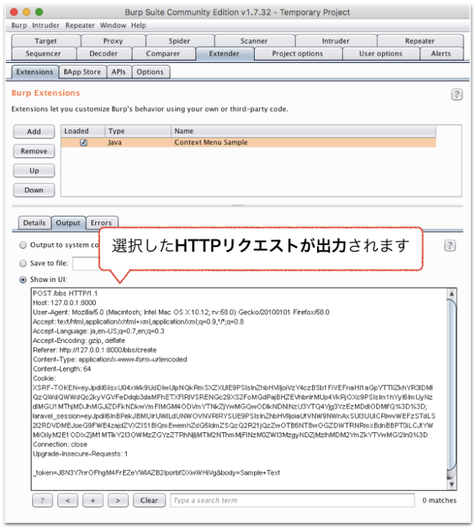Viewport: 476px width, 528px height.
Task: Open the Repeater menu
Action: point(80,26)
